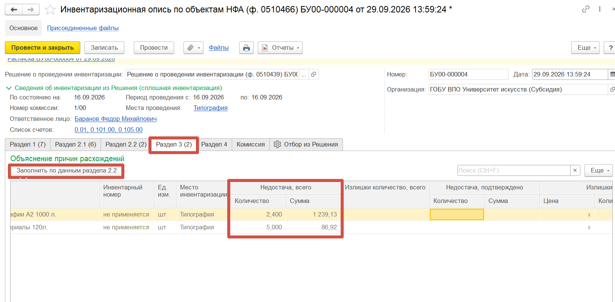
Task: Open decision document with open-form icon
Action: (314, 75)
